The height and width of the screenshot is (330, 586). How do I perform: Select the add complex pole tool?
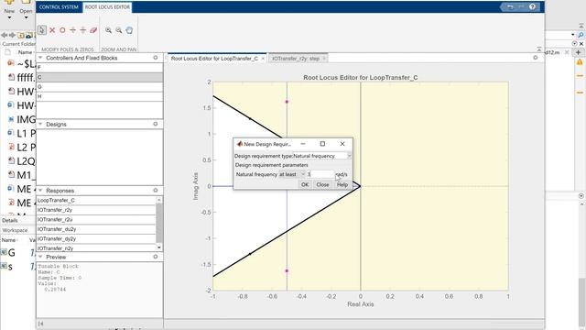coord(73,30)
